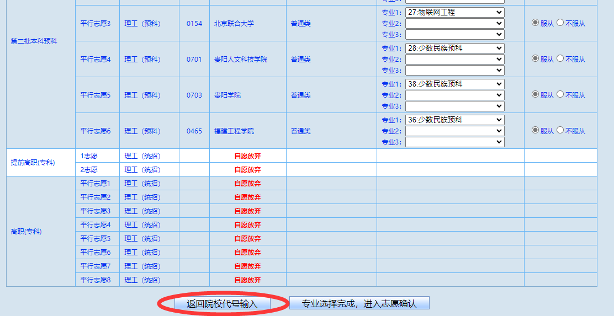Click school name 福建工程学院
614x316 pixels.
[234, 131]
